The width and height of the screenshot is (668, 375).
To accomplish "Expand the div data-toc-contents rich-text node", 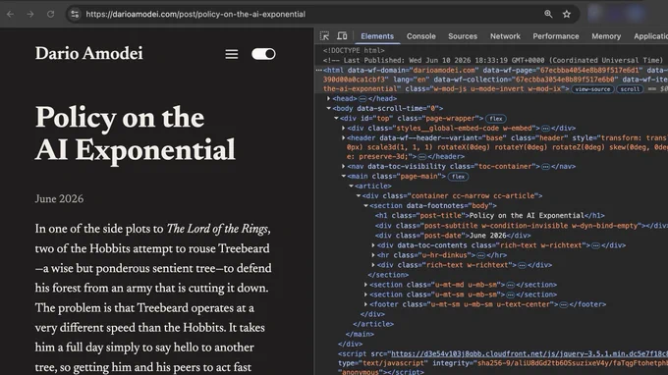I will coord(373,245).
